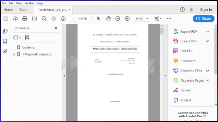Screen dimensions: 218x122
Task: Open the Window menu
Action: (29, 3)
